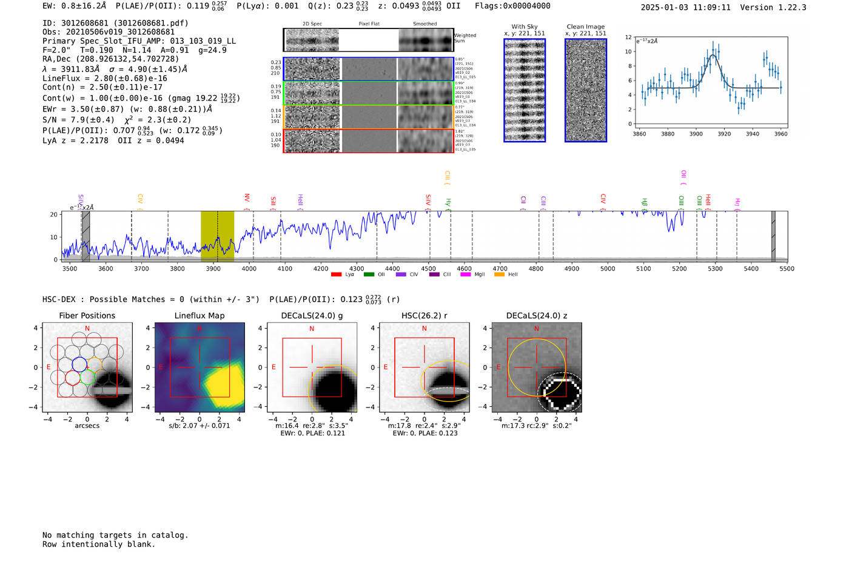The image size is (849, 577).
Task: Select the HSC(26.2) r cutout image
Action: click(424, 368)
